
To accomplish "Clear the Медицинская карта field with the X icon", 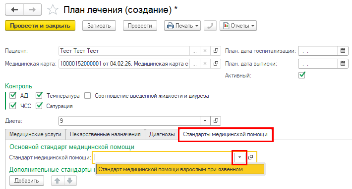I will pos(205,64).
